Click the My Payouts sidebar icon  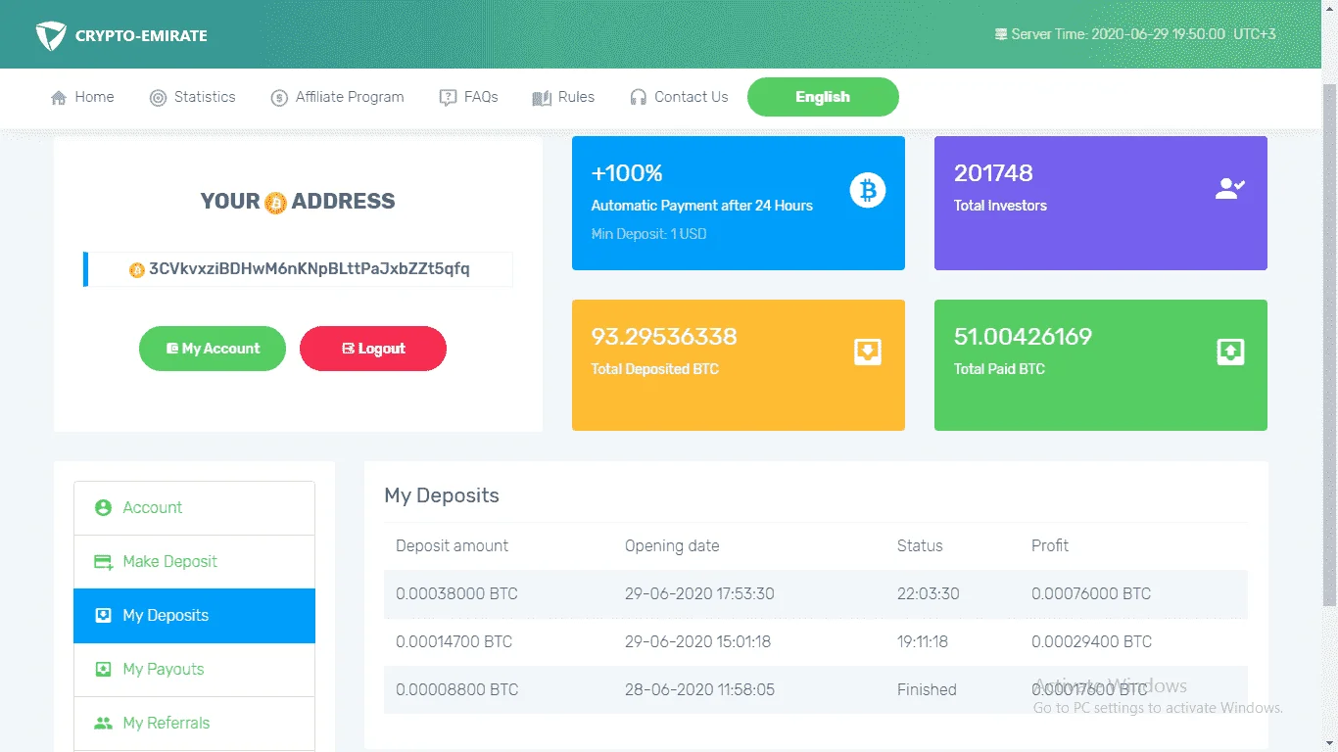(x=103, y=670)
